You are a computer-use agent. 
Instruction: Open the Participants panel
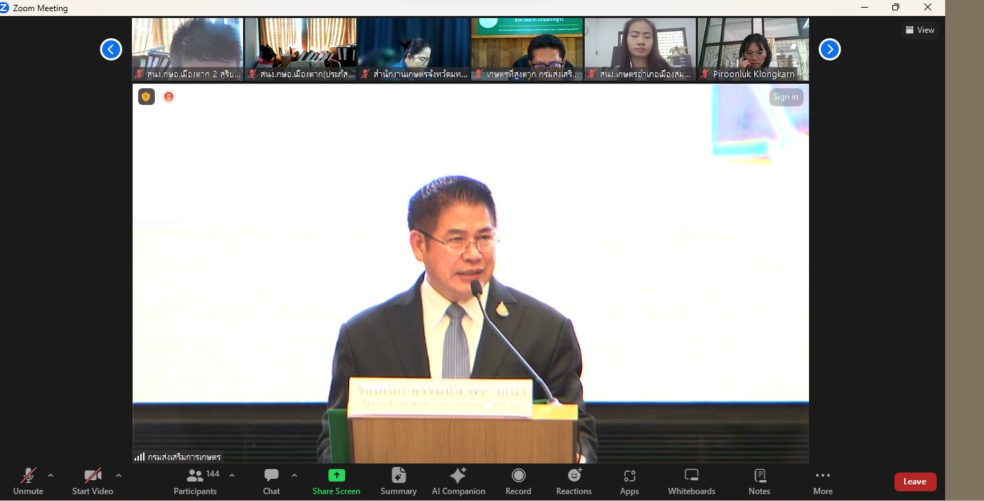pos(195,481)
